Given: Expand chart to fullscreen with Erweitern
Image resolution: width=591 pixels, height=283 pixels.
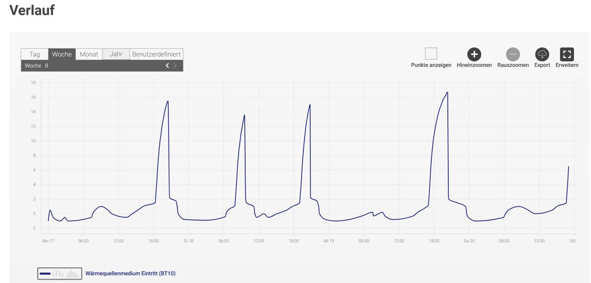Looking at the screenshot, I should [x=566, y=54].
